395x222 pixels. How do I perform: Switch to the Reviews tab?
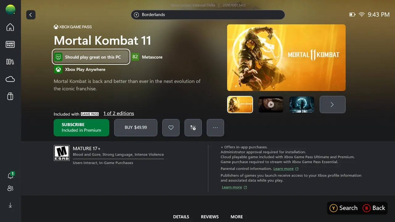pyautogui.click(x=210, y=217)
